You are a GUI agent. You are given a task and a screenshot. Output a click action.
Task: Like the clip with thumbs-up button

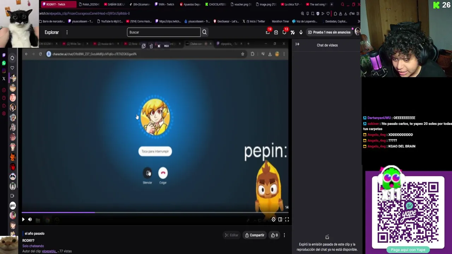tap(274, 235)
